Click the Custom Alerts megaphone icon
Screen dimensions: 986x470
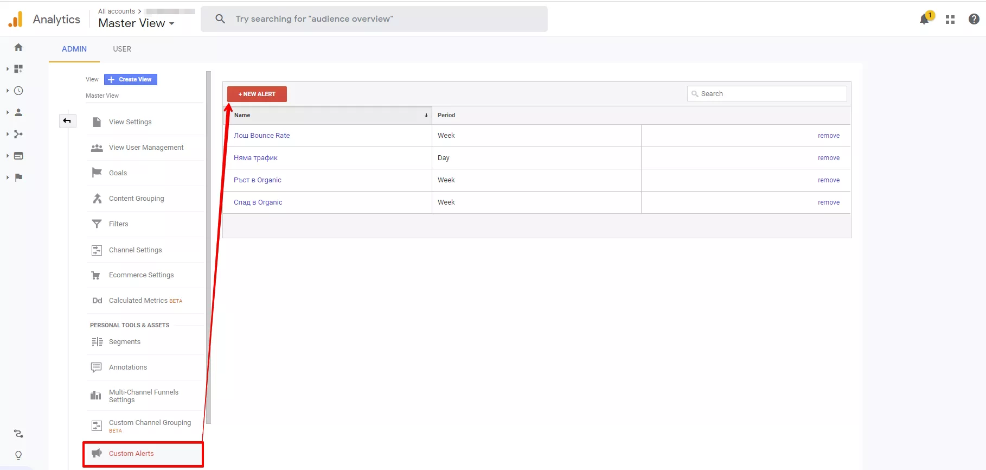pos(97,453)
